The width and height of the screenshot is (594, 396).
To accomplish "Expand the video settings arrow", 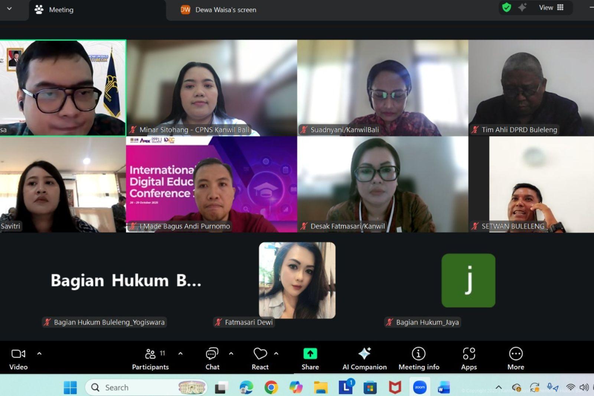I will (39, 354).
